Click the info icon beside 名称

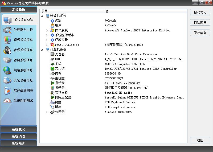(52, 21)
